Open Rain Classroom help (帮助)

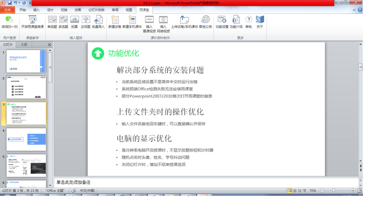coord(249,22)
